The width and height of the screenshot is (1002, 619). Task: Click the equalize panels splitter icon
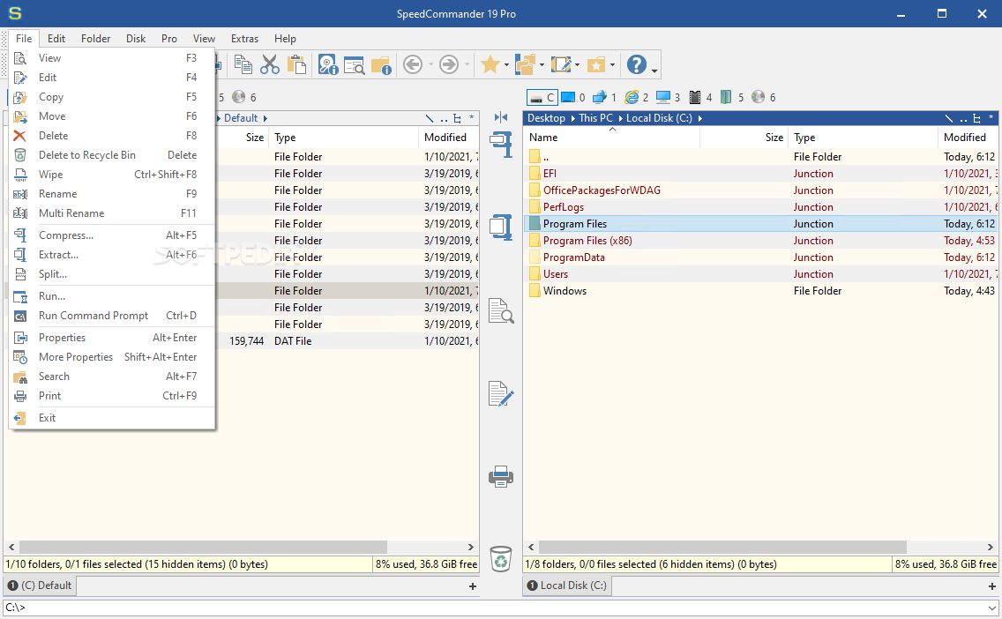pyautogui.click(x=501, y=117)
